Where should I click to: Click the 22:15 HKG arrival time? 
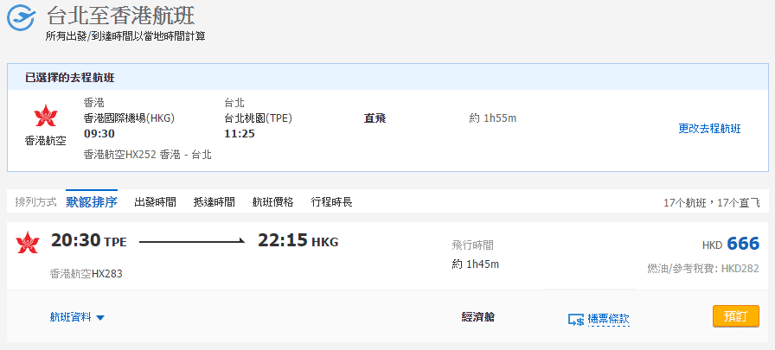[298, 241]
